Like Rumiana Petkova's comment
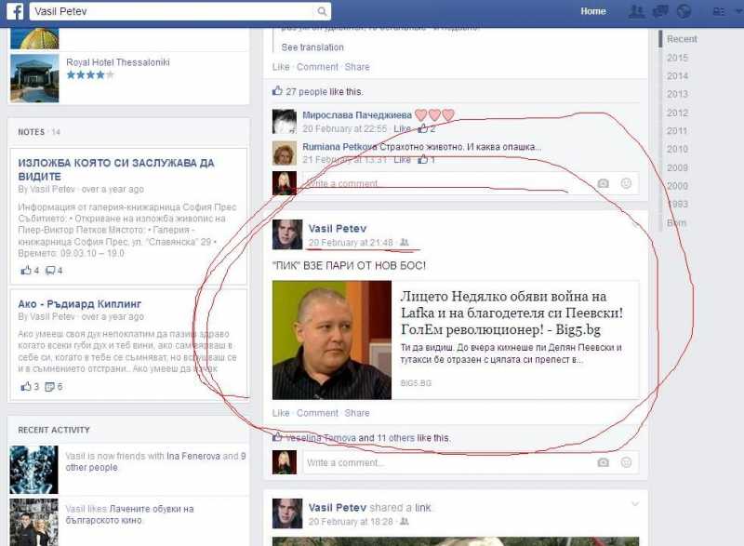This screenshot has height=546, width=744. pos(402,160)
